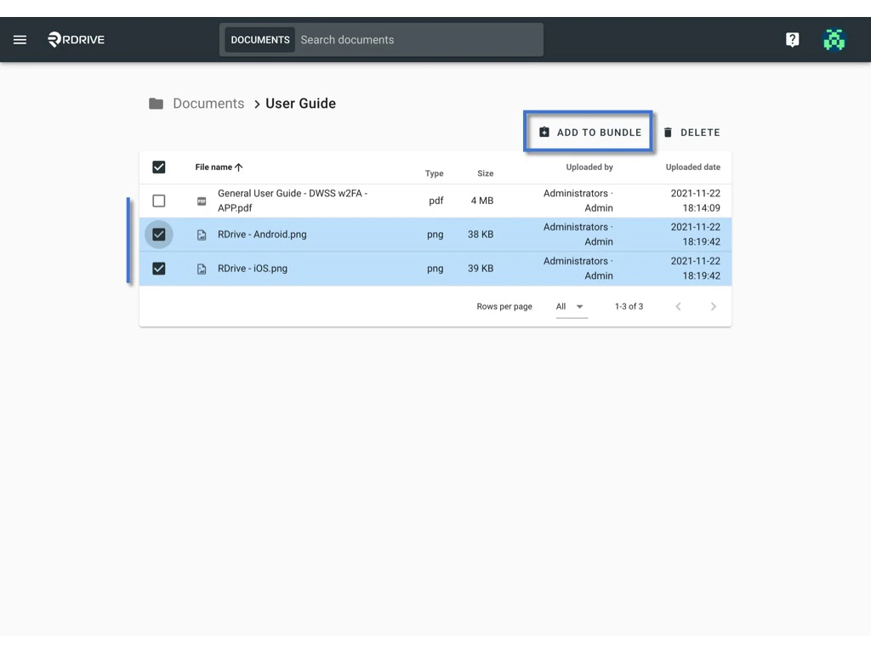Image resolution: width=871 pixels, height=653 pixels.
Task: Click the RDrive logo in the top bar
Action: 75,39
